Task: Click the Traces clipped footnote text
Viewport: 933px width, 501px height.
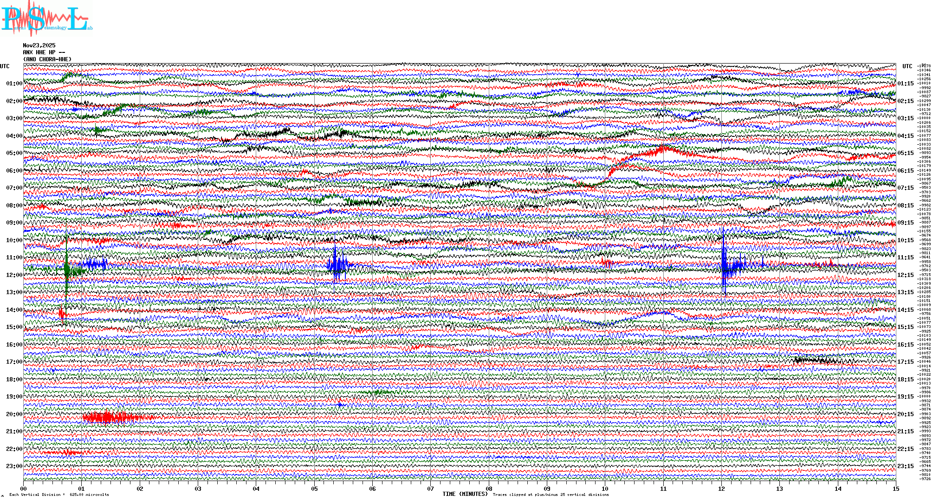Action: pyautogui.click(x=551, y=495)
